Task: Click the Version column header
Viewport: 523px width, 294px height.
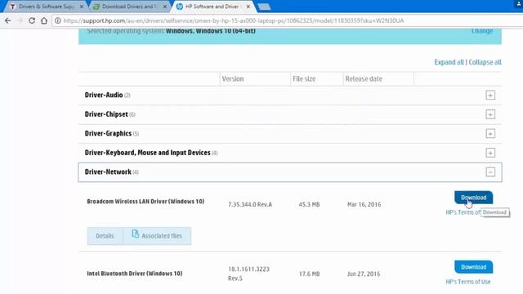Action: [x=233, y=79]
